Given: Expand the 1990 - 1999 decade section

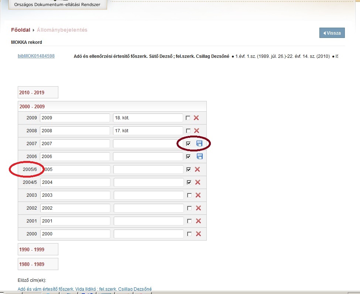Looking at the screenshot, I should (x=32, y=249).
